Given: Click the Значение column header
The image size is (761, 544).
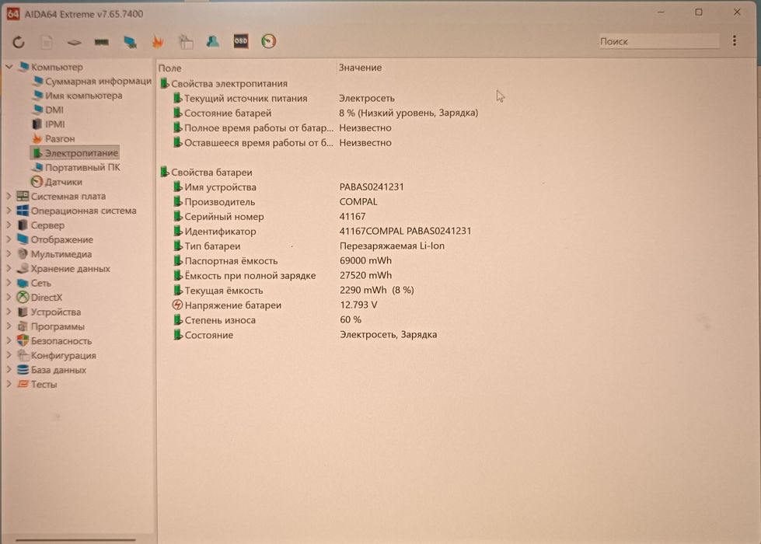Looking at the screenshot, I should (360, 68).
